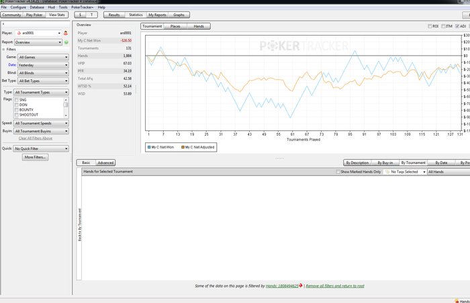Select the $ cash game mode button
The image size is (470, 303).
click(80, 15)
